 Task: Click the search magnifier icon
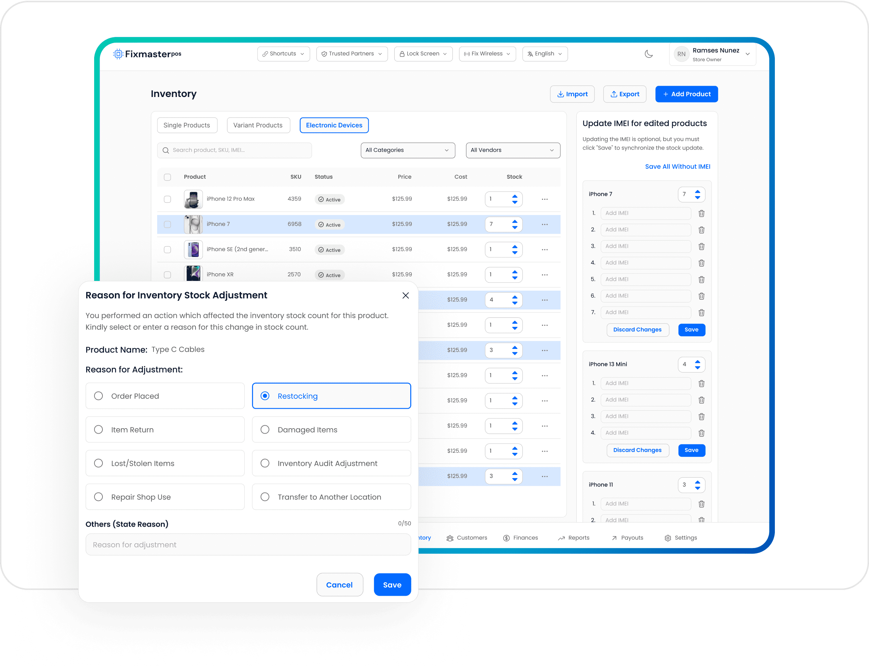[166, 150]
